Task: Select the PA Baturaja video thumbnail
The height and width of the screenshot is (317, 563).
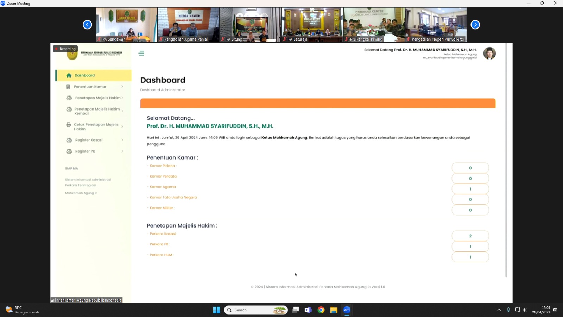Action: pos(312,25)
